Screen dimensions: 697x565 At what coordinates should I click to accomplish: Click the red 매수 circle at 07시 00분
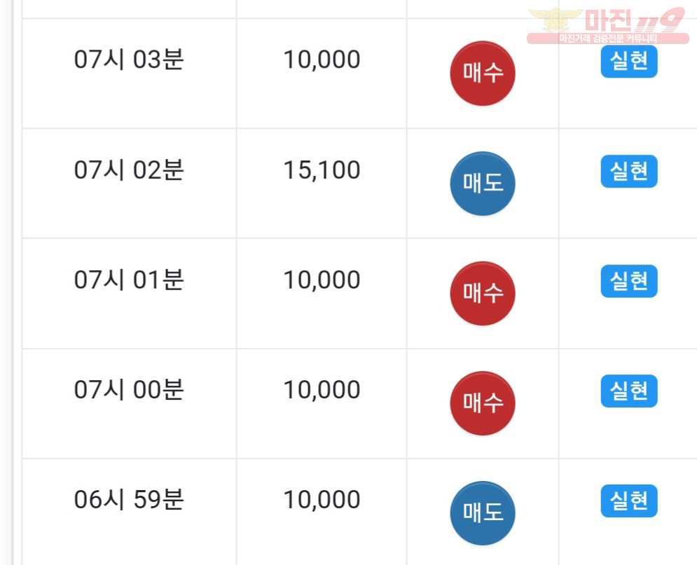pyautogui.click(x=483, y=403)
